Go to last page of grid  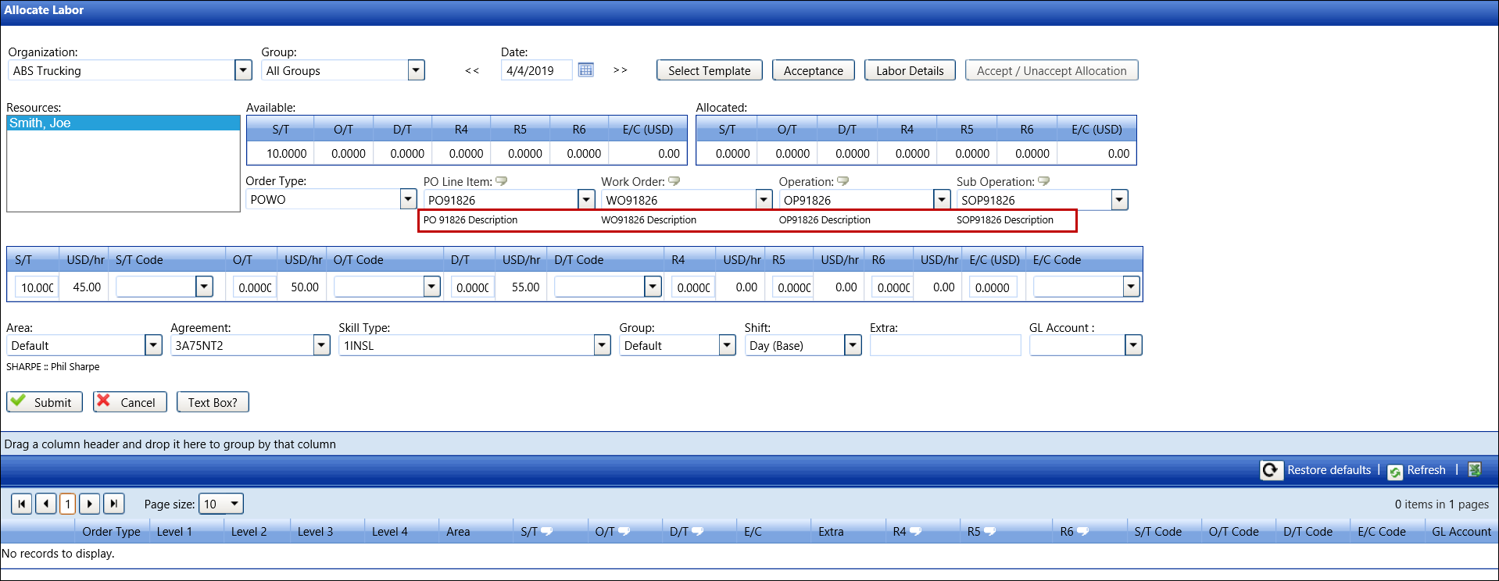[x=114, y=504]
